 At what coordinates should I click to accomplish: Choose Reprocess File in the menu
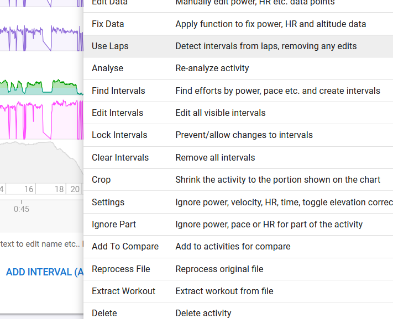click(120, 269)
